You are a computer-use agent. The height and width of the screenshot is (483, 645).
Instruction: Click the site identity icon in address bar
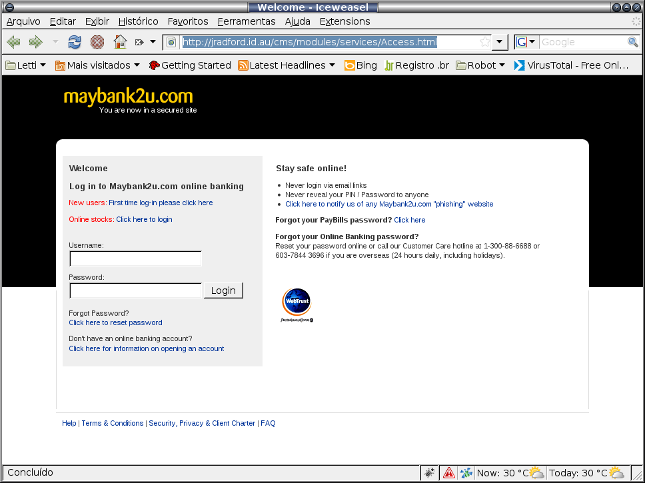(x=171, y=42)
